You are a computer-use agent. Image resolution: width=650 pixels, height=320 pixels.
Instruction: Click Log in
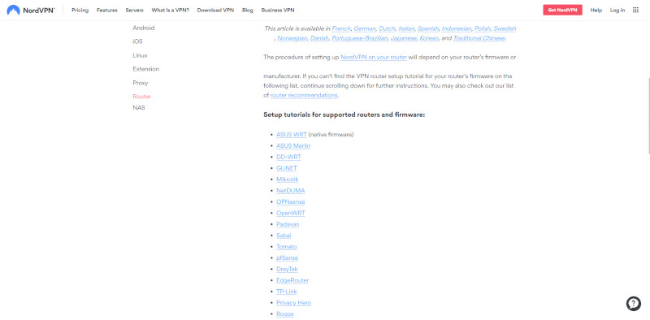click(x=617, y=10)
